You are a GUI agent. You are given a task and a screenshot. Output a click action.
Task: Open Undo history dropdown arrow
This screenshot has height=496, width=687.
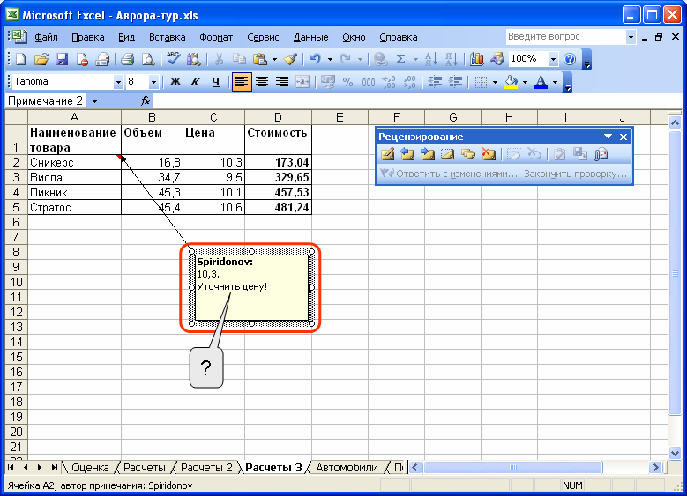(330, 59)
